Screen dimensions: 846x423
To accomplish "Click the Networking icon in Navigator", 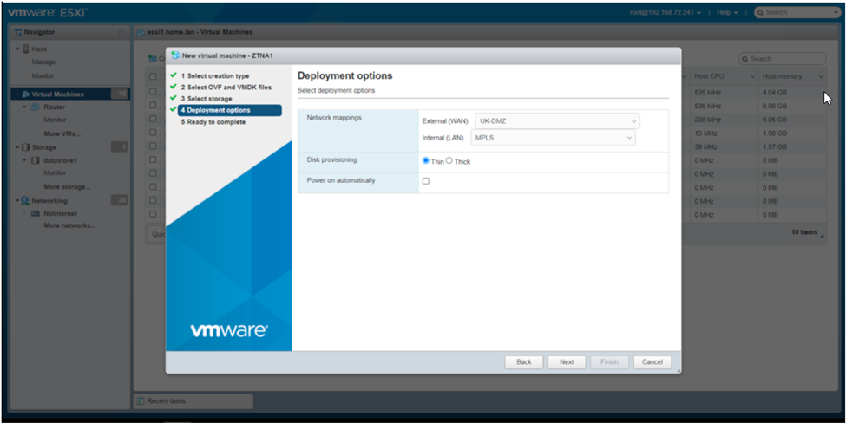I will (25, 201).
